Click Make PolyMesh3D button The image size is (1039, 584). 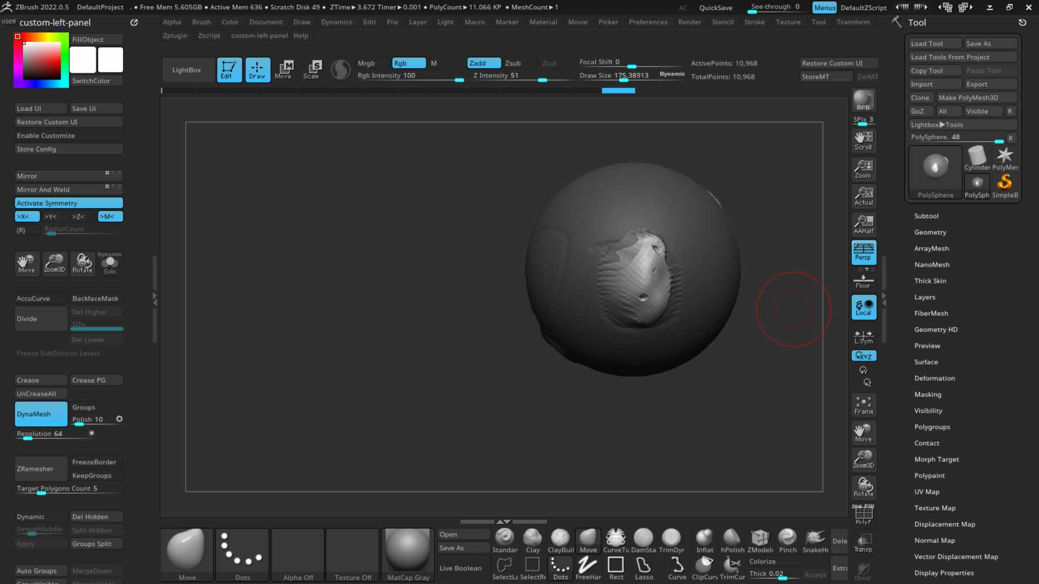(977, 98)
